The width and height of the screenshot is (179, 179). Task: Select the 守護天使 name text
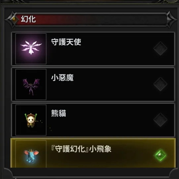point(66,42)
